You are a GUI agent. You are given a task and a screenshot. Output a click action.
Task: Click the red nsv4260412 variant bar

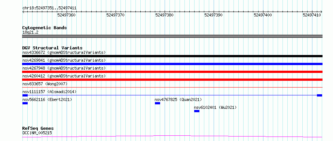[x=172, y=80]
